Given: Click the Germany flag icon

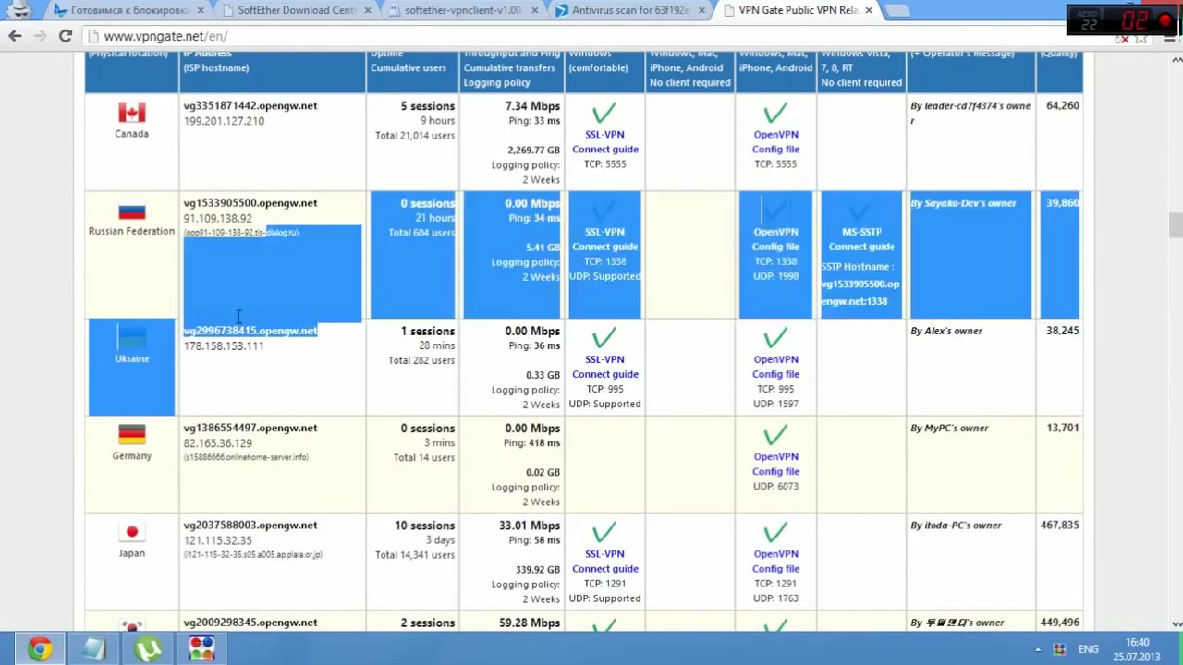Looking at the screenshot, I should coord(131,435).
